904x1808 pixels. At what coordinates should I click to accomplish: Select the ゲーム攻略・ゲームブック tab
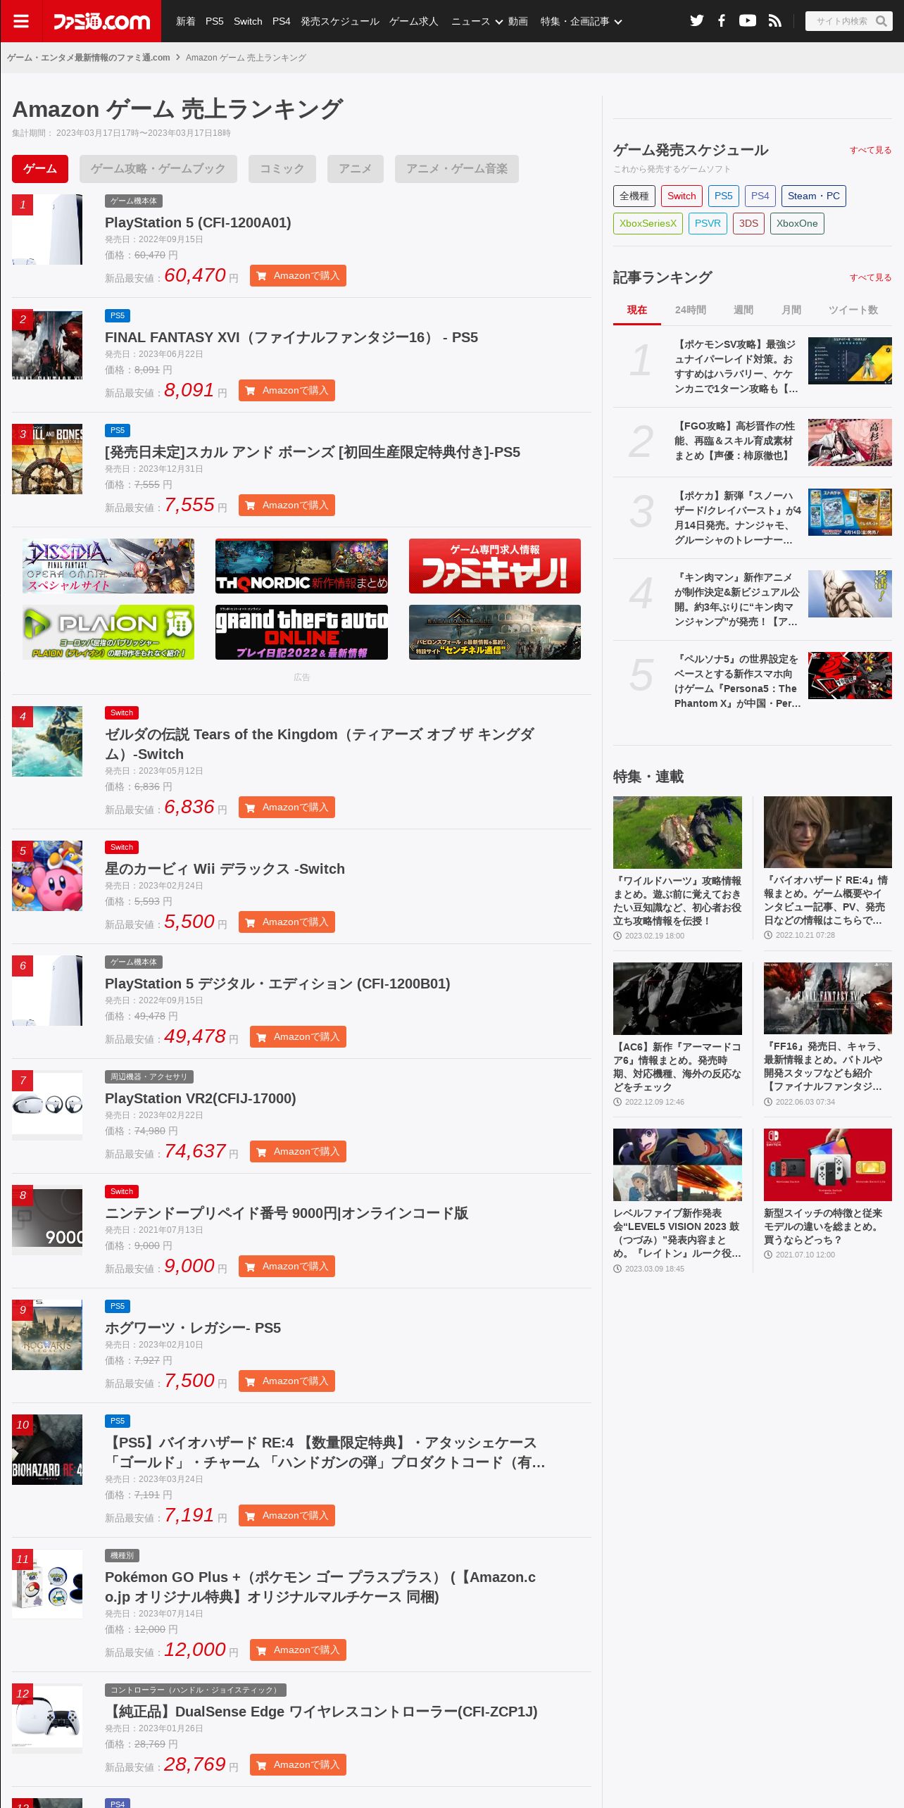click(158, 169)
